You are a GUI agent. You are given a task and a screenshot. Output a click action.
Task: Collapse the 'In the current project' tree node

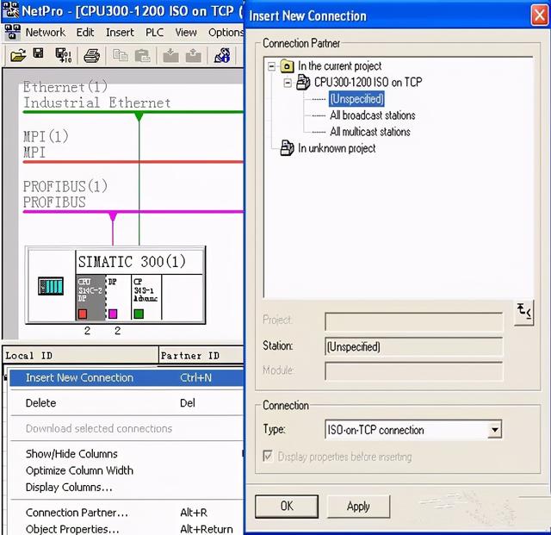272,66
